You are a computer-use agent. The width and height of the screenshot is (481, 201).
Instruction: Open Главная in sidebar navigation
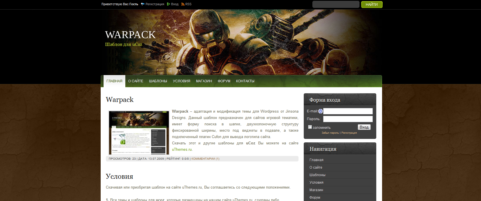317,160
